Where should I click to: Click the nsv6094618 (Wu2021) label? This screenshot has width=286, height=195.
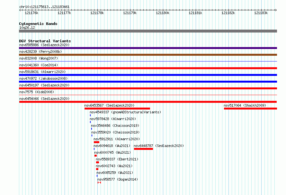pyautogui.click(x=112, y=146)
